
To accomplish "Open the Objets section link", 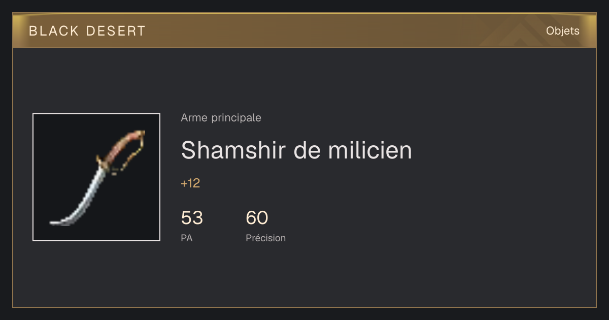I will pyautogui.click(x=562, y=31).
